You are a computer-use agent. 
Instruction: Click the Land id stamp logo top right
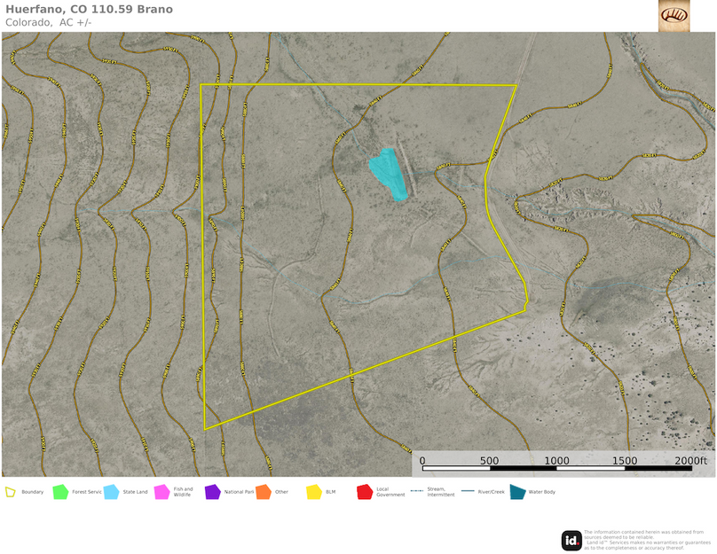click(676, 15)
